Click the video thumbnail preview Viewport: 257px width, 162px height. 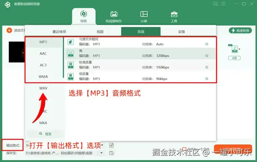(17, 52)
